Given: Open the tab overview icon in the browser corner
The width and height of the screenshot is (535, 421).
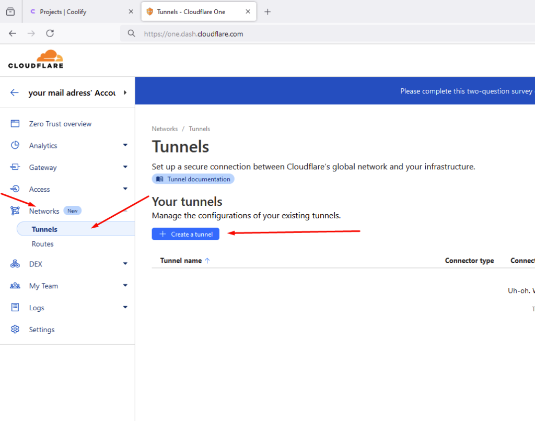Looking at the screenshot, I should tap(10, 11).
